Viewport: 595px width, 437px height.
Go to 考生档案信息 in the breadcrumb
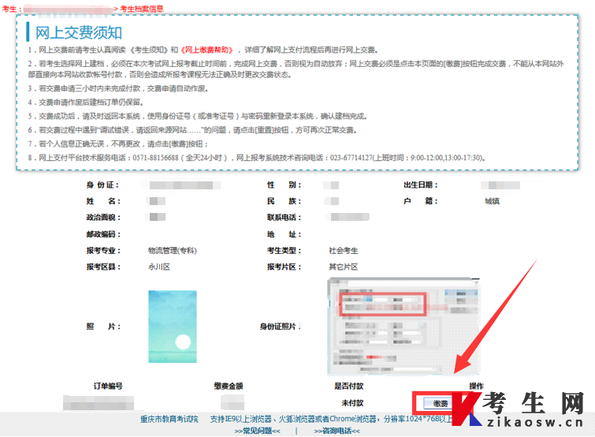coord(141,8)
